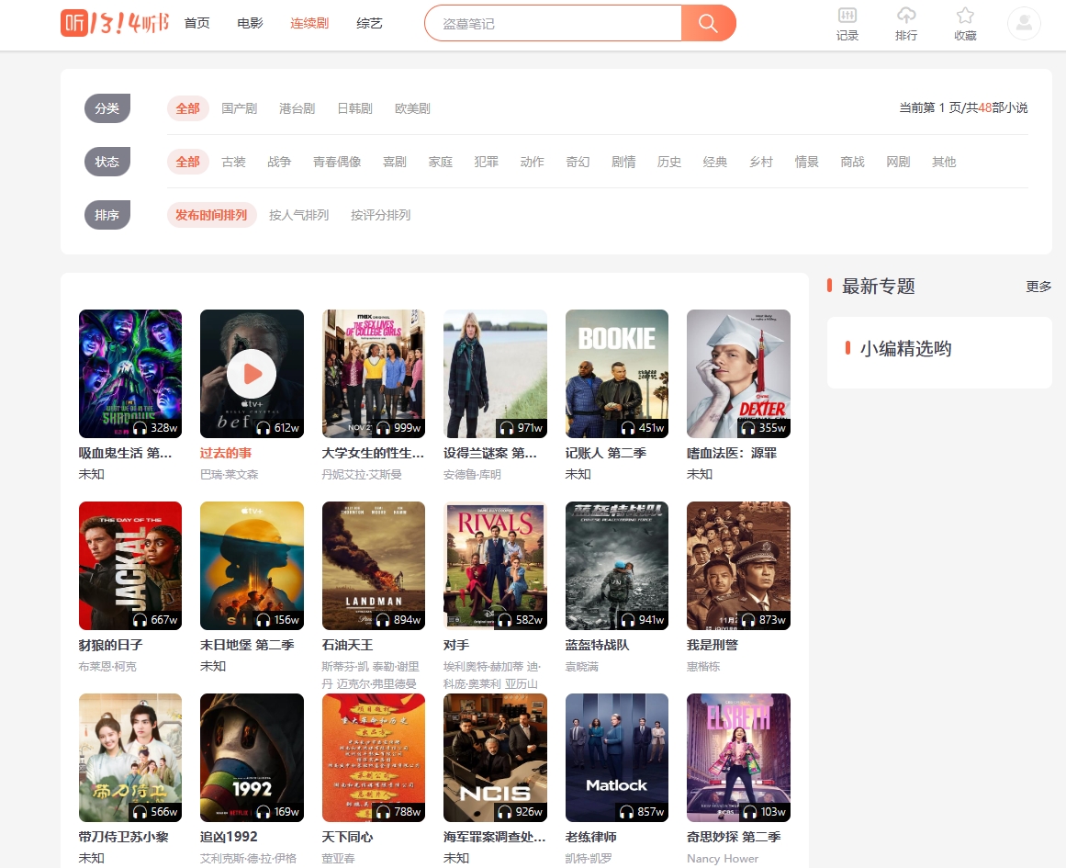Screen dimensions: 1066x868
Task: Play the 过去的事 video overlay button
Action: pos(252,373)
